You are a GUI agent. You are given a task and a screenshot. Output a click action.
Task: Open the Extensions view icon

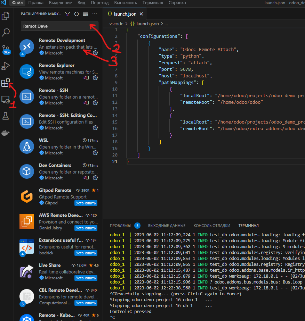point(6,83)
